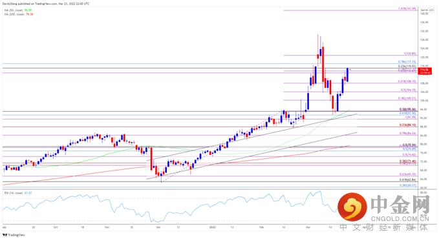
Task: Click the 140.00 price axis label
Action: click(x=424, y=14)
